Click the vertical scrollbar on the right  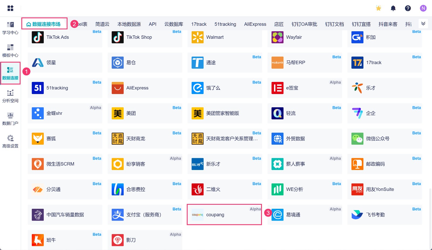(x=430, y=218)
